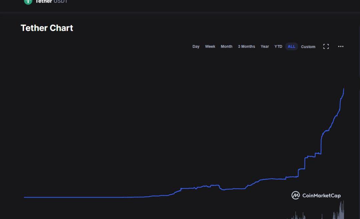
Task: Open the three-dot more options menu
Action: point(341,46)
